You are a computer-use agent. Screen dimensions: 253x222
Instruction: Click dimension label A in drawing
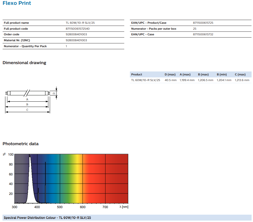[27, 99]
